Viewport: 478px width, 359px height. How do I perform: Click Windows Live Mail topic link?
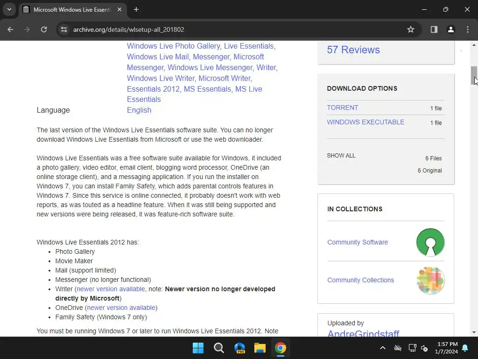[x=158, y=57]
